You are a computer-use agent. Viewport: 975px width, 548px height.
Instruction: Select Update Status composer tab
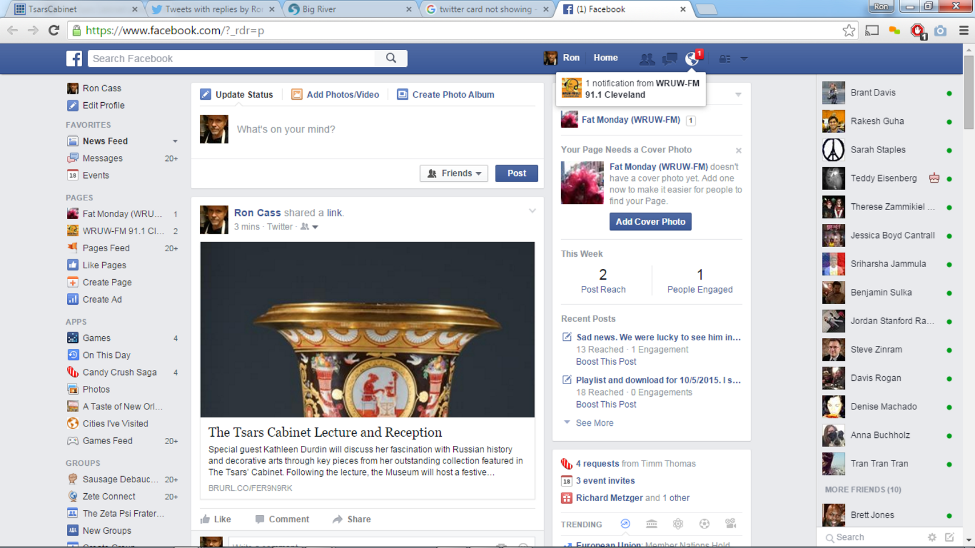236,95
